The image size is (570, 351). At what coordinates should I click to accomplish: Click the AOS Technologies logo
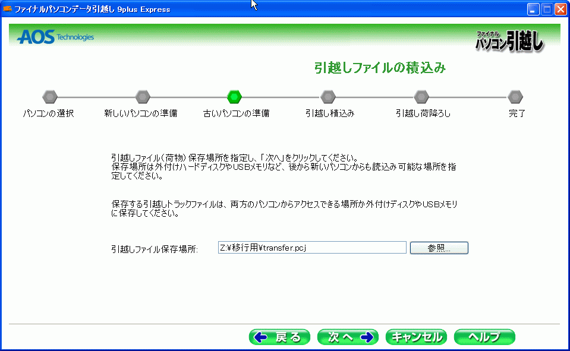55,37
